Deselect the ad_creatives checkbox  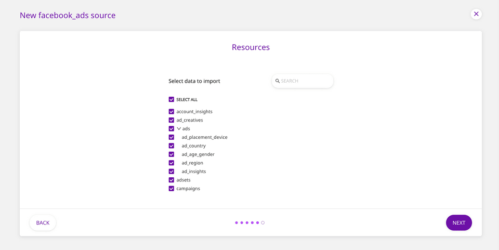tap(172, 120)
